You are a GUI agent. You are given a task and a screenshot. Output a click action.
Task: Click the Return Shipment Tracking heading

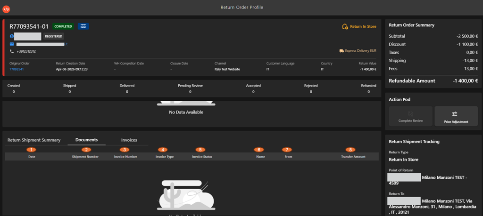[x=414, y=142]
